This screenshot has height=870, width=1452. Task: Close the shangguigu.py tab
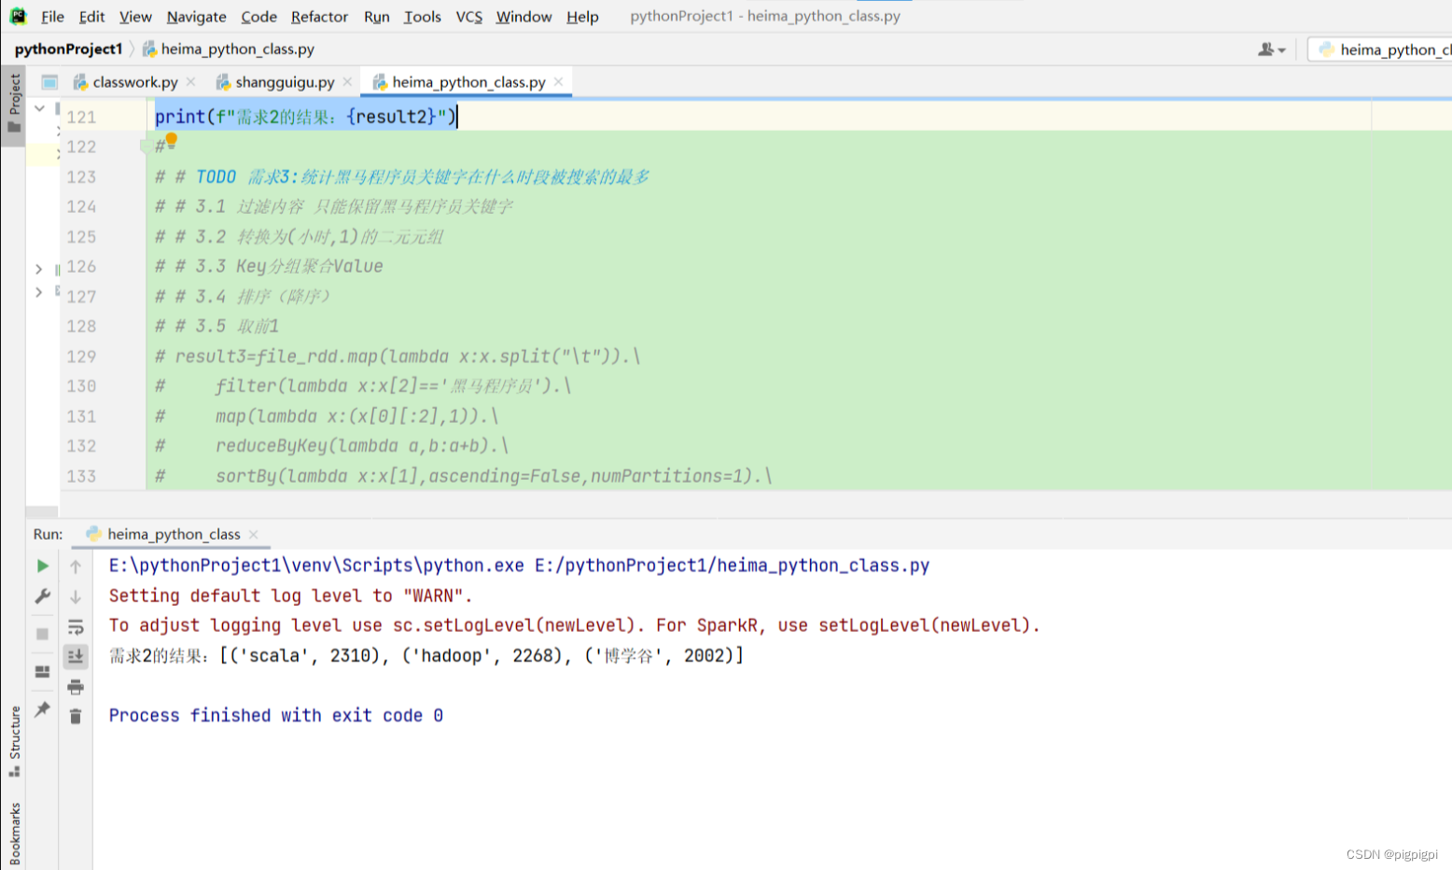[347, 82]
